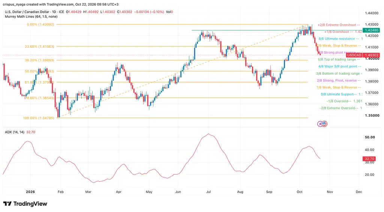Image resolution: width=384 pixels, height=212 pixels.
Task: Click the 1.39000 price axis label
Action: tap(372, 70)
